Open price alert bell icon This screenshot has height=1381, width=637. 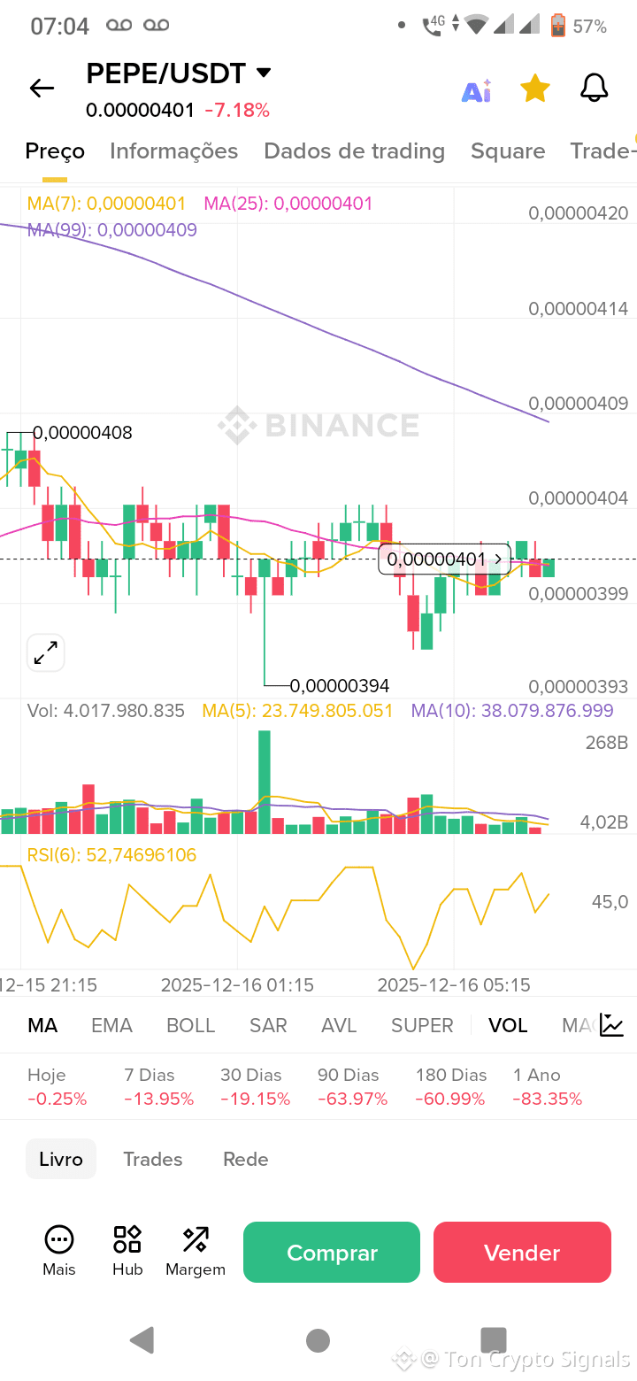pos(594,89)
